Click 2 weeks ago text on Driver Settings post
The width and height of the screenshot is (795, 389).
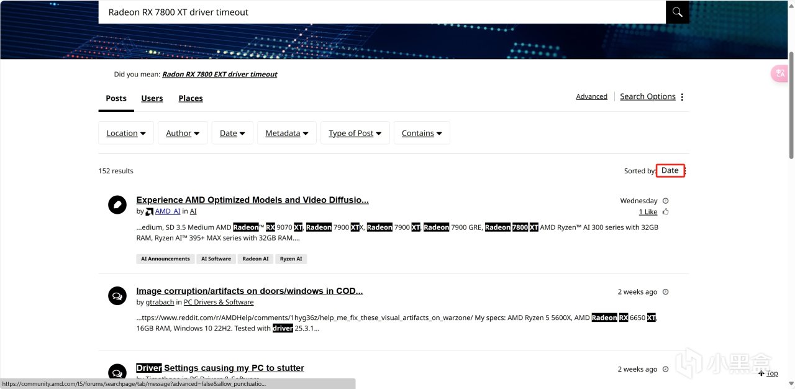[637, 369]
